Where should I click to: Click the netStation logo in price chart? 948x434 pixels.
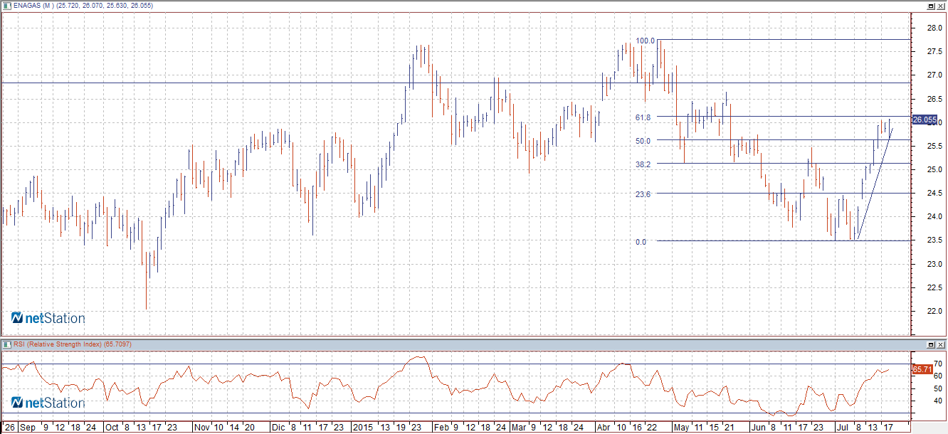(48, 318)
